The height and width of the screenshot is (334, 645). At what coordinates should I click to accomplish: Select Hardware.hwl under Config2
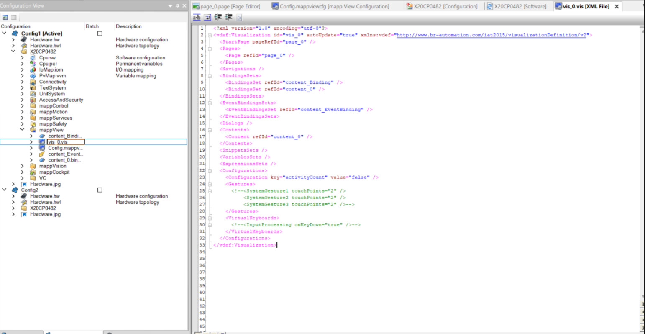point(45,202)
